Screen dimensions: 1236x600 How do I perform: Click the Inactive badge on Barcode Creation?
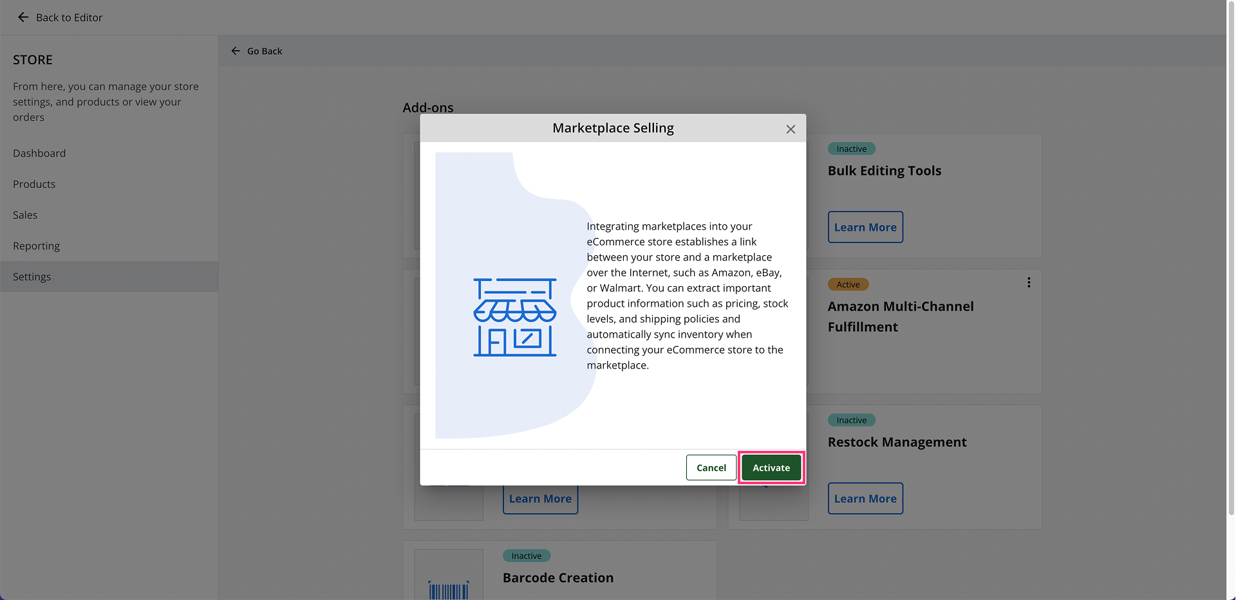tap(527, 556)
